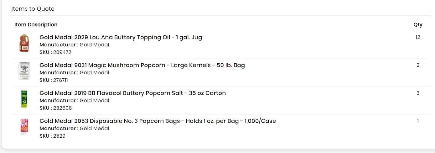Image resolution: width=435 pixels, height=153 pixels.
Task: Select SKU 2529 text
Action: point(53,136)
